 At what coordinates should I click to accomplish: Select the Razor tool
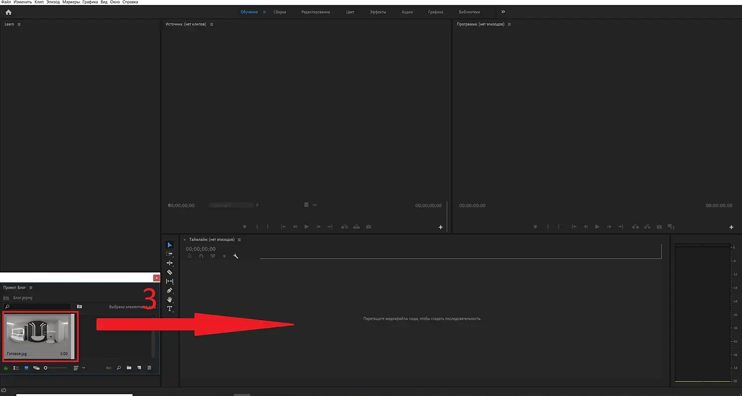[170, 272]
